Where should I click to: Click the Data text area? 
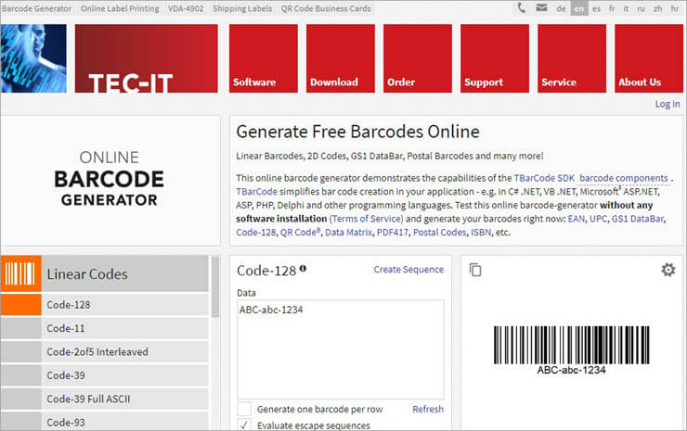point(341,349)
